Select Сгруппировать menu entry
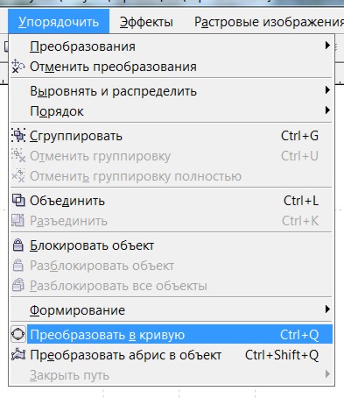Viewport: 344px width, 398px height. [x=172, y=136]
